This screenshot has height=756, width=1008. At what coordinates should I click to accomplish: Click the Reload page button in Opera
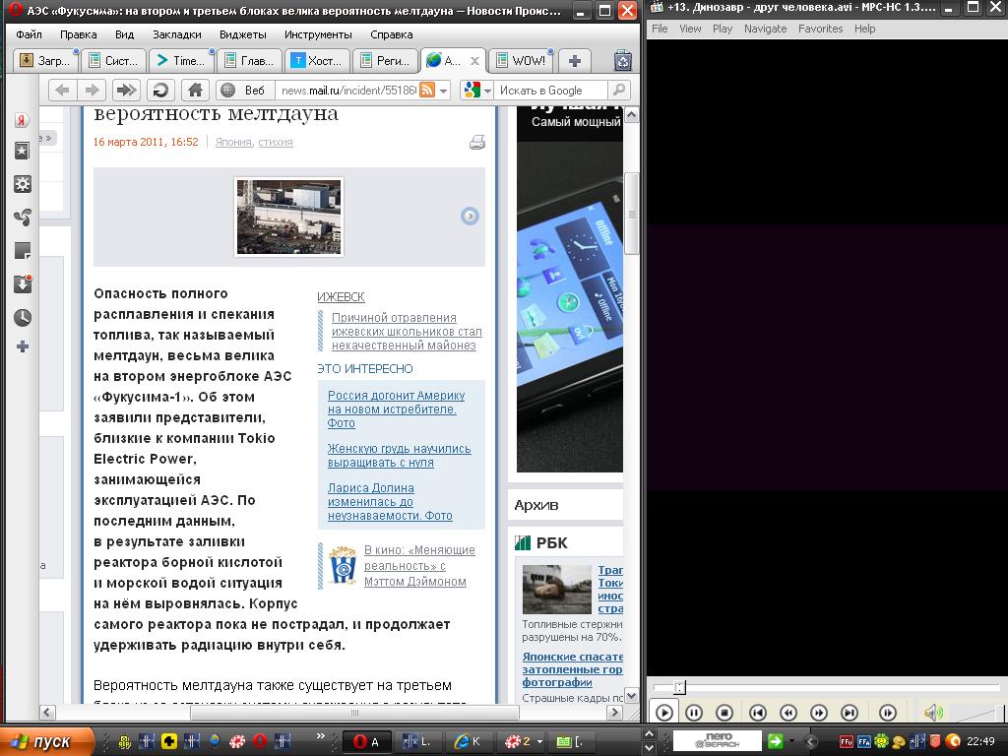point(159,91)
